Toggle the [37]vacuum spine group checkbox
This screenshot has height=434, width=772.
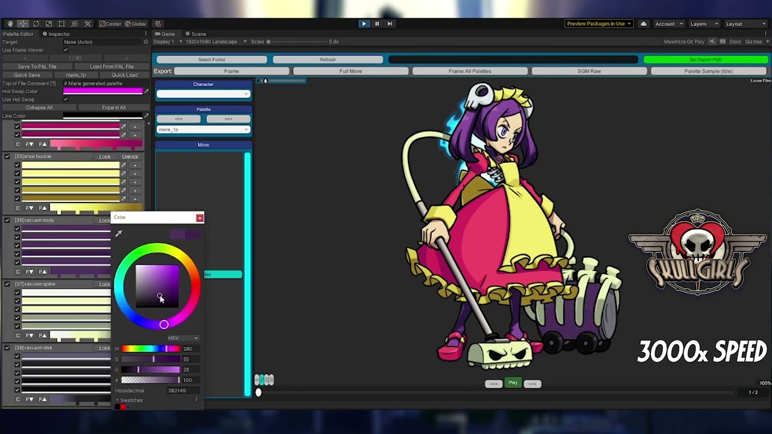tap(7, 284)
